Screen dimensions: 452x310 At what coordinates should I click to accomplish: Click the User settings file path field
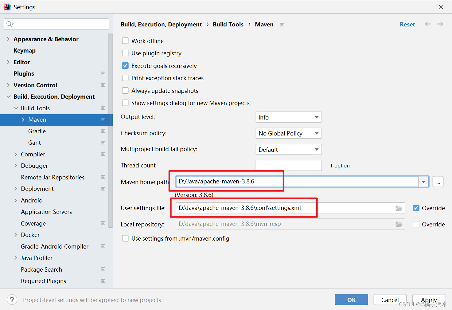(290, 208)
